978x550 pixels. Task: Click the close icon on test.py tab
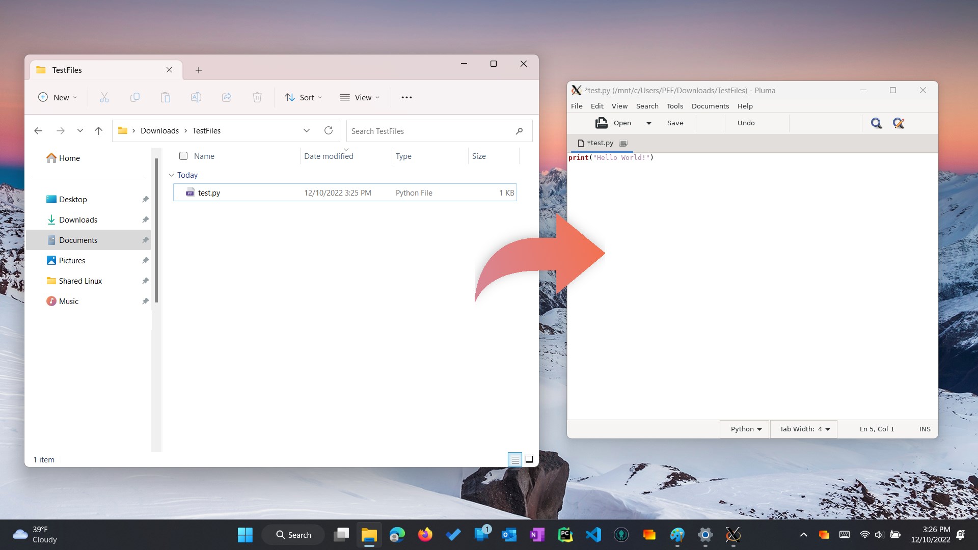[x=623, y=143]
